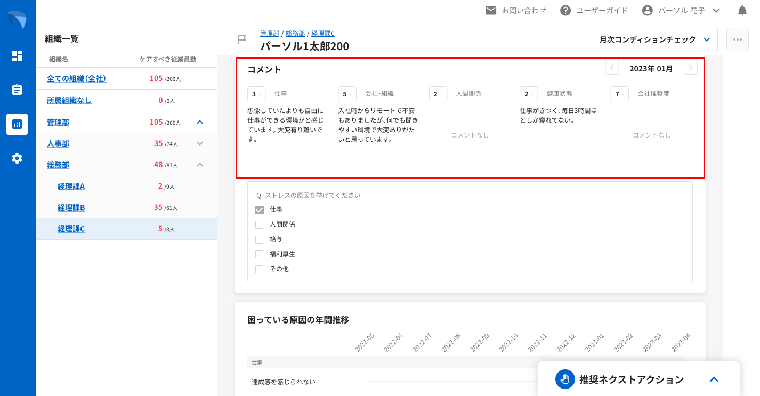This screenshot has height=396, width=760.
Task: Click the お問い合わせ contact link
Action: 515,11
